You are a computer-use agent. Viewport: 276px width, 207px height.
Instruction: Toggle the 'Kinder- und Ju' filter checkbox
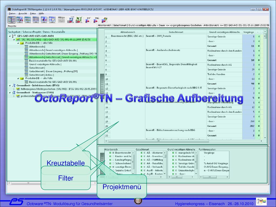[x=113, y=156]
